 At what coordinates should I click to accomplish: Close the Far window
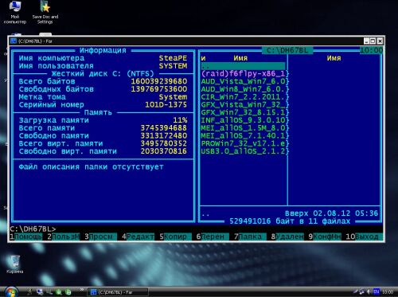coord(380,41)
